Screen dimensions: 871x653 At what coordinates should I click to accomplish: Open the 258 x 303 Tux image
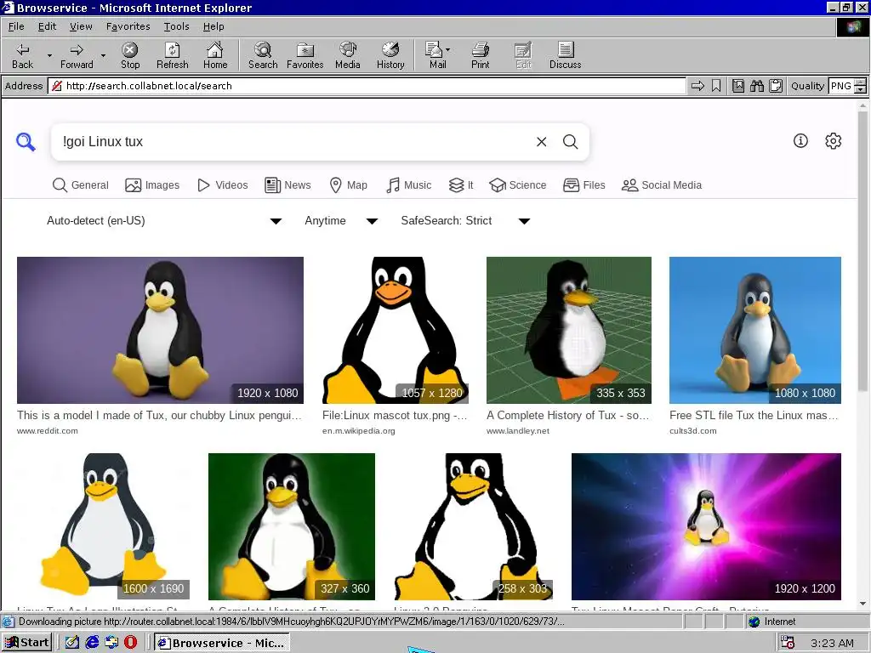point(473,526)
